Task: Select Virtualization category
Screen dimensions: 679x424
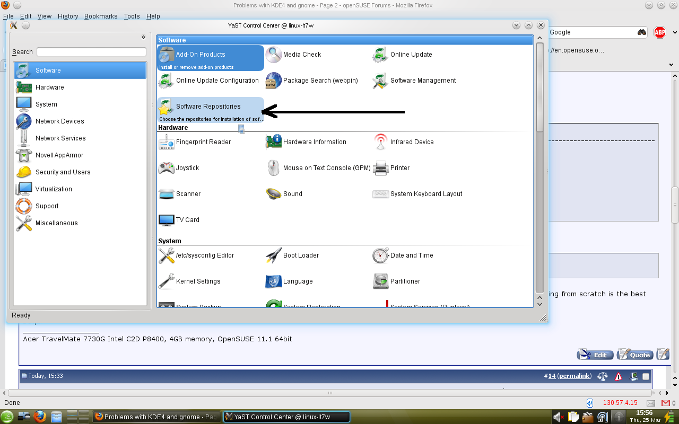Action: click(80, 189)
